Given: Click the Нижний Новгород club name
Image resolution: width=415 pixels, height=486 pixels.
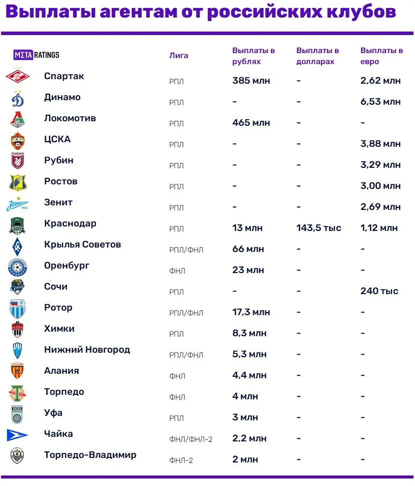Looking at the screenshot, I should [87, 350].
